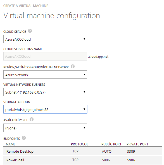Image resolution: width=164 pixels, height=165 pixels.
Task: Select the PowerShell endpoint row
Action: pyautogui.click(x=82, y=160)
